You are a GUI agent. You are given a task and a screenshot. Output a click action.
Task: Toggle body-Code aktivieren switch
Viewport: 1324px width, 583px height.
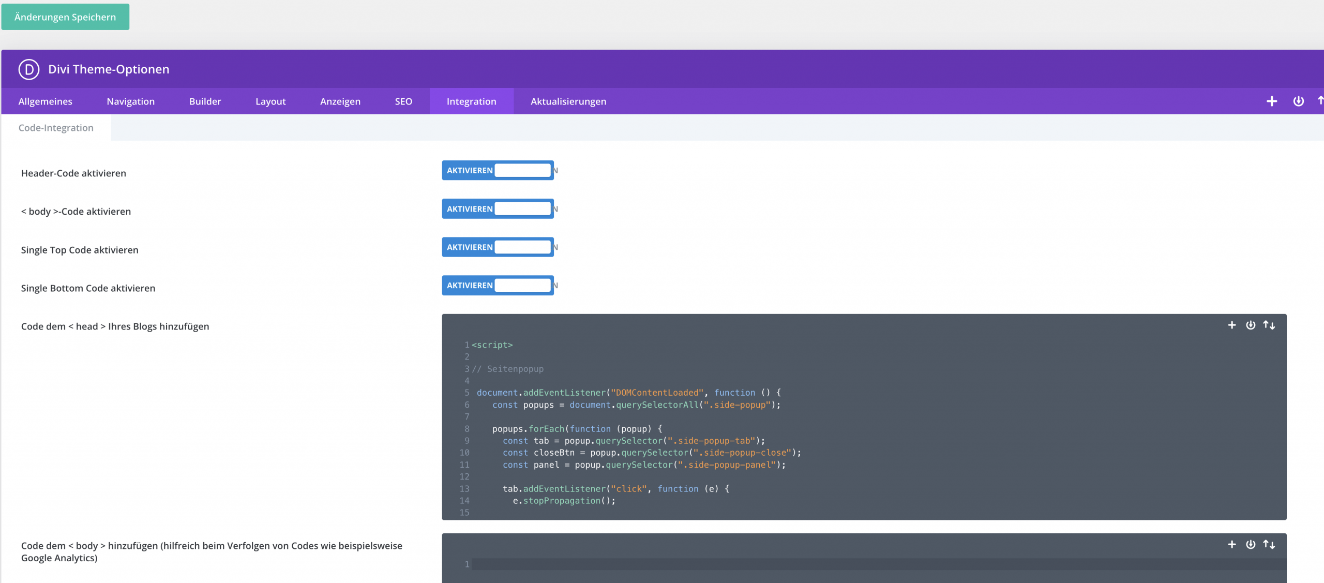(498, 209)
